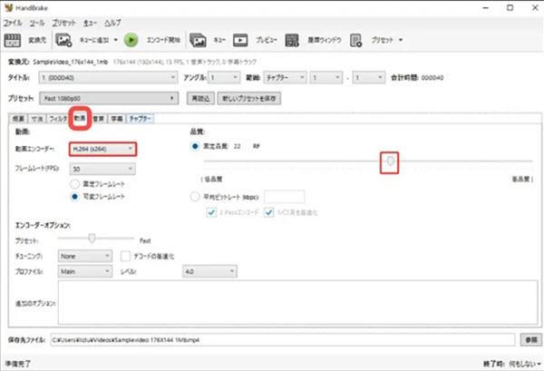Open the ファイル menu
The height and width of the screenshot is (371, 544).
(x=14, y=20)
